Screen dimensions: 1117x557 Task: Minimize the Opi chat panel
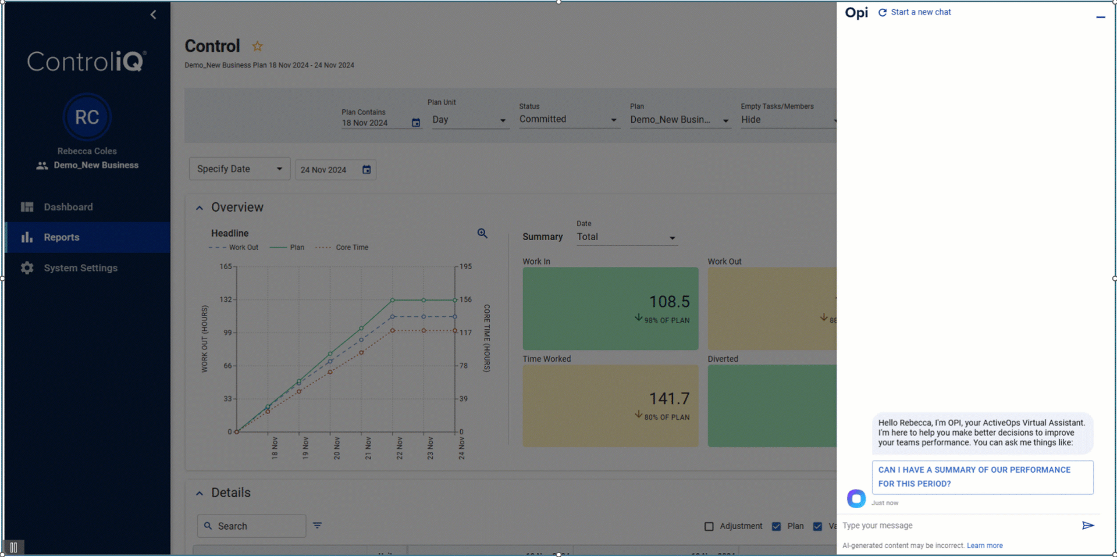1100,17
